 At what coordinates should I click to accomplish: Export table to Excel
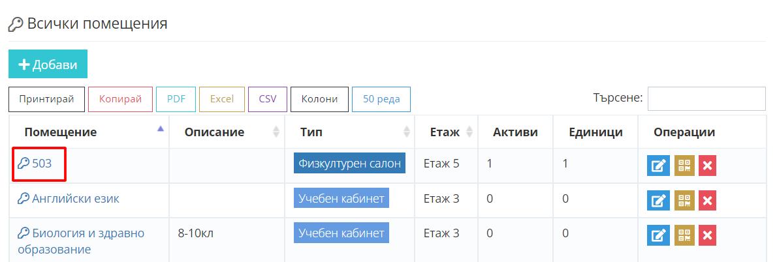[221, 99]
